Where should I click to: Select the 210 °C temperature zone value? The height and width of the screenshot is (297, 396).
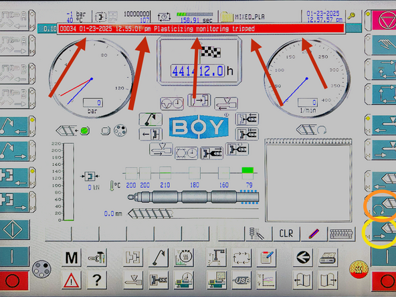coord(165,185)
